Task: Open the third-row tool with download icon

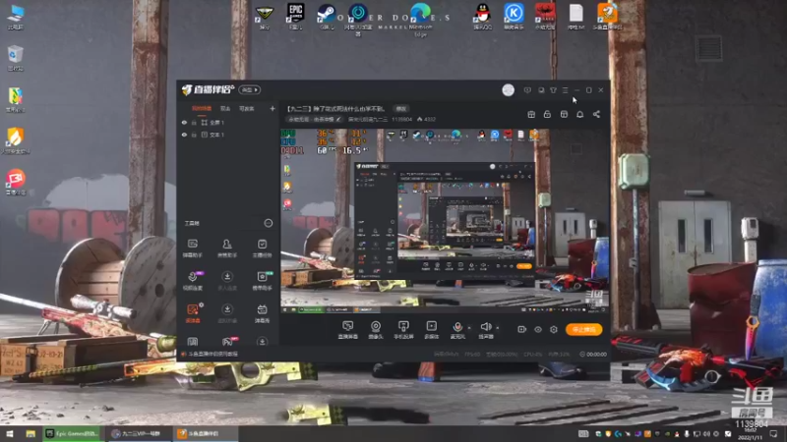Action: click(227, 313)
